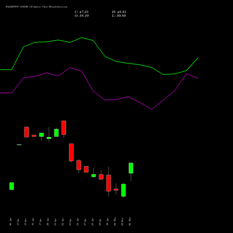
Task: Select the last green candle above 06 May
Action: point(131,168)
